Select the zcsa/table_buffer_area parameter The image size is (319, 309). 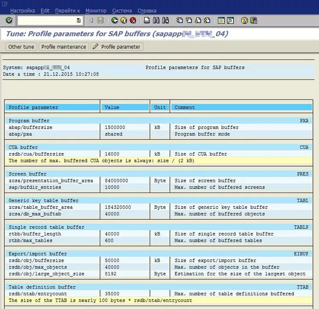coord(41,207)
